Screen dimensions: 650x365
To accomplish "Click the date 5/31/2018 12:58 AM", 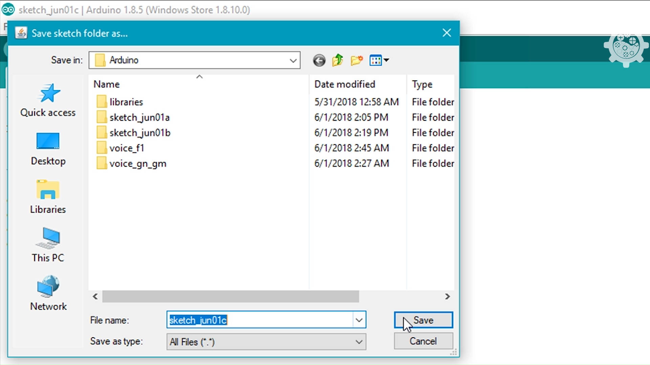I will click(x=356, y=102).
